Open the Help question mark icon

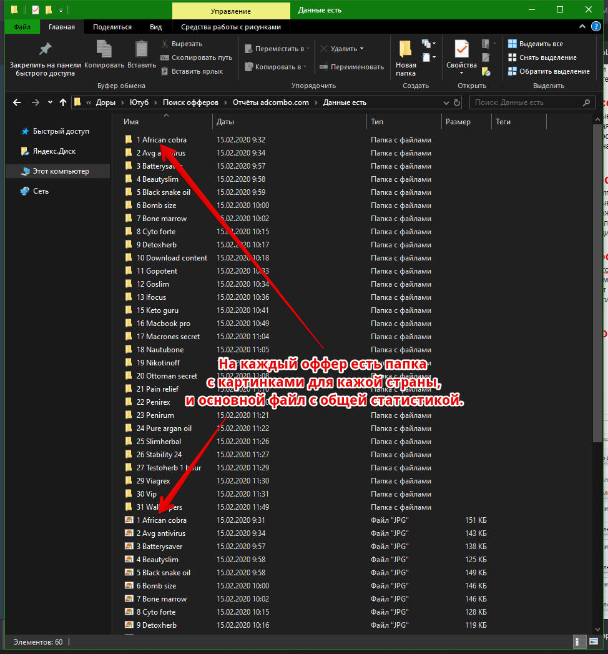pyautogui.click(x=594, y=27)
